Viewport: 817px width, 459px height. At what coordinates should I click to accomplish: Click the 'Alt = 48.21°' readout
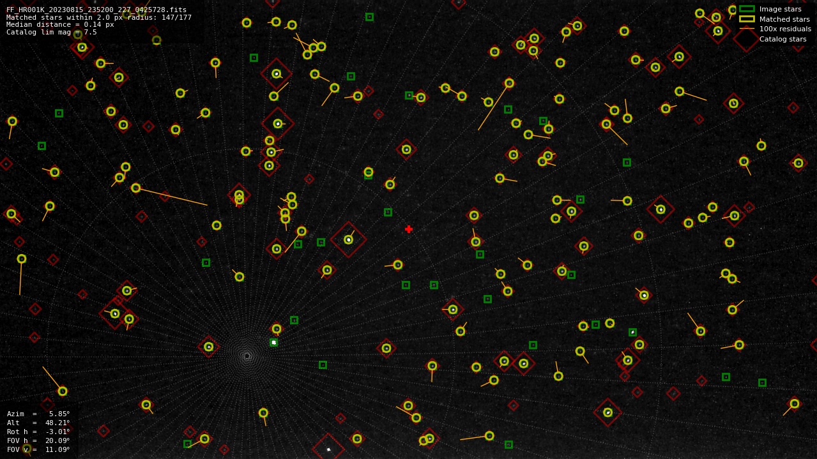coord(38,423)
